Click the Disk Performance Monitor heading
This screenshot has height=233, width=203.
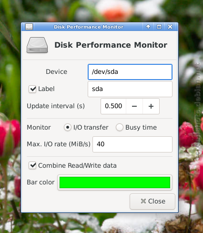point(111,45)
